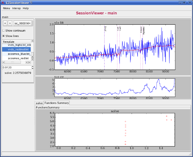The image size is (193, 157).
Task: Open the Menu menu
Action: click(x=6, y=8)
